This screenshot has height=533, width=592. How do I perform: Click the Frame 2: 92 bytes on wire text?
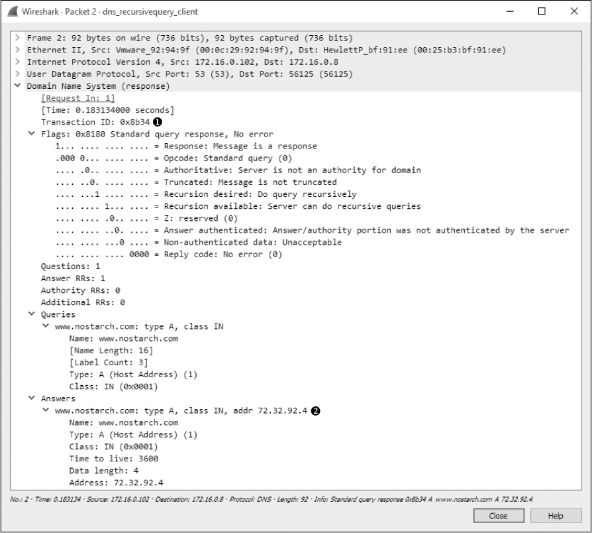[189, 38]
